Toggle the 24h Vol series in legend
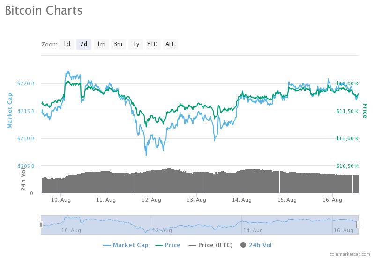375x258 pixels. pos(256,245)
